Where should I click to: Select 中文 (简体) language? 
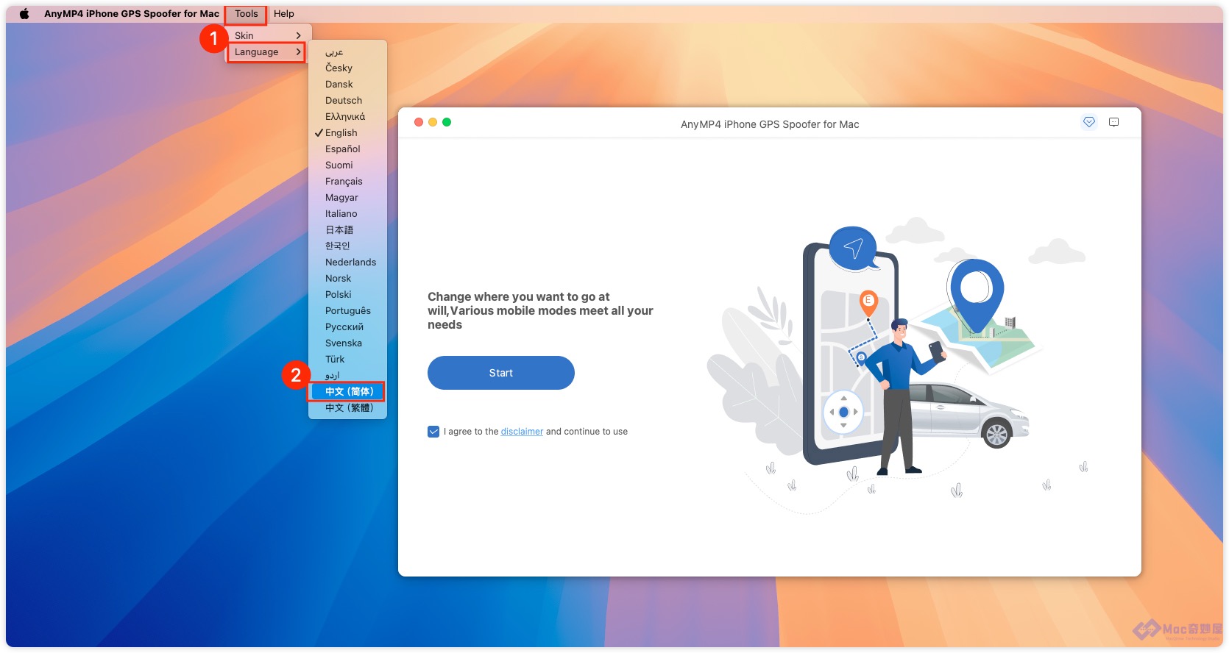pos(347,391)
